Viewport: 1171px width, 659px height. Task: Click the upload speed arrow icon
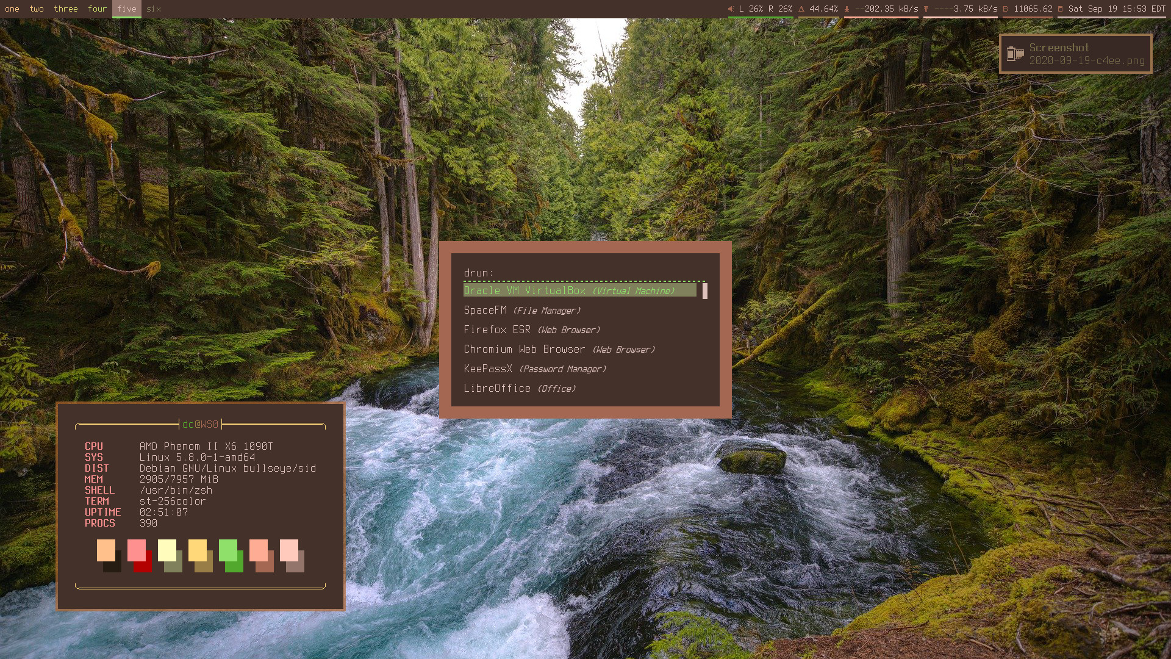click(926, 9)
